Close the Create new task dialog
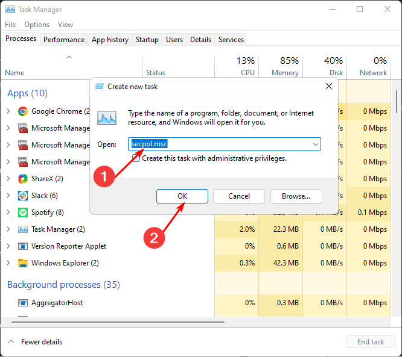 pyautogui.click(x=329, y=86)
